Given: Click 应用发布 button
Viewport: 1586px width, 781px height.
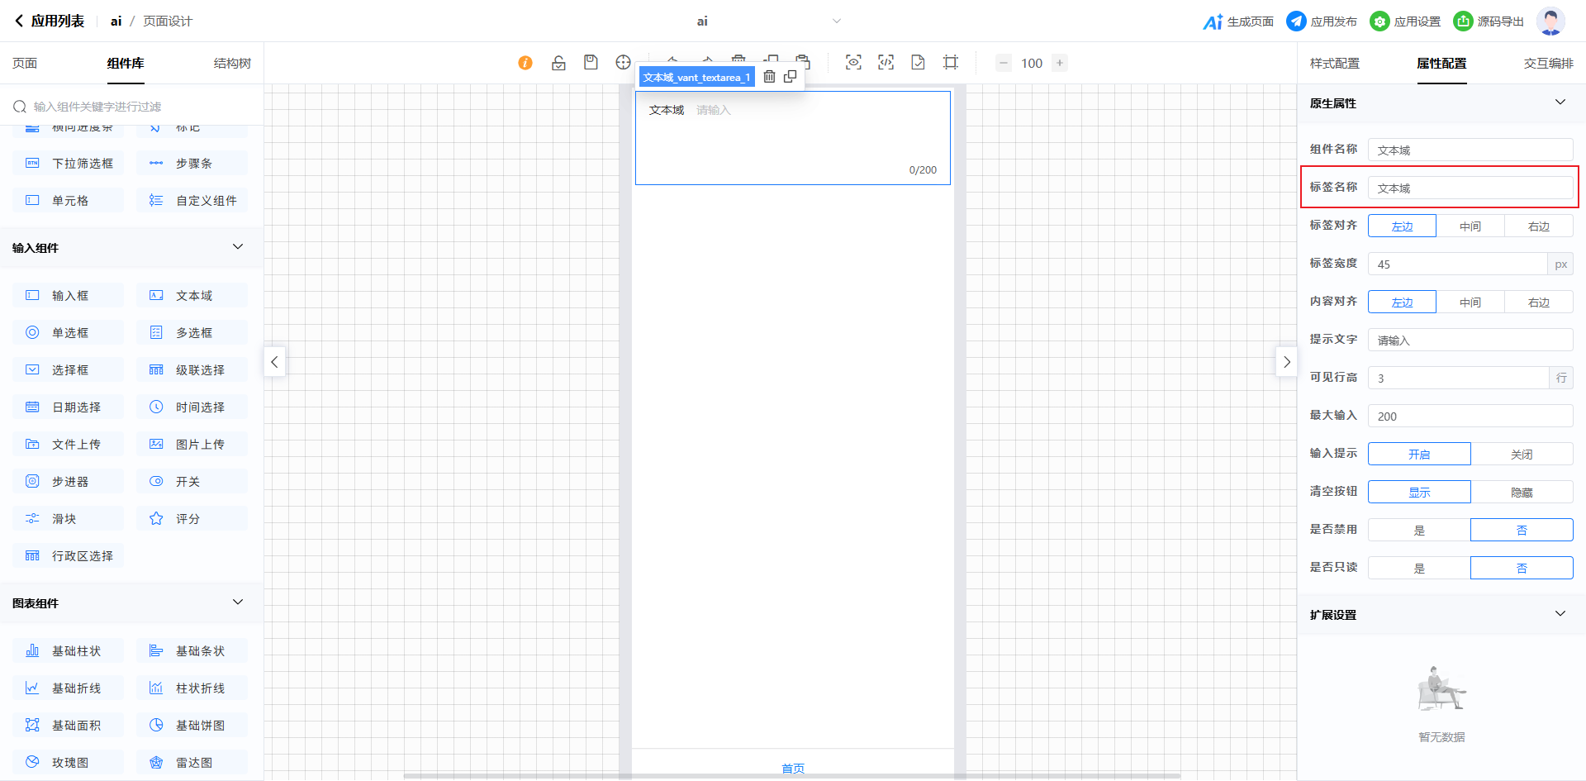Looking at the screenshot, I should (x=1322, y=21).
